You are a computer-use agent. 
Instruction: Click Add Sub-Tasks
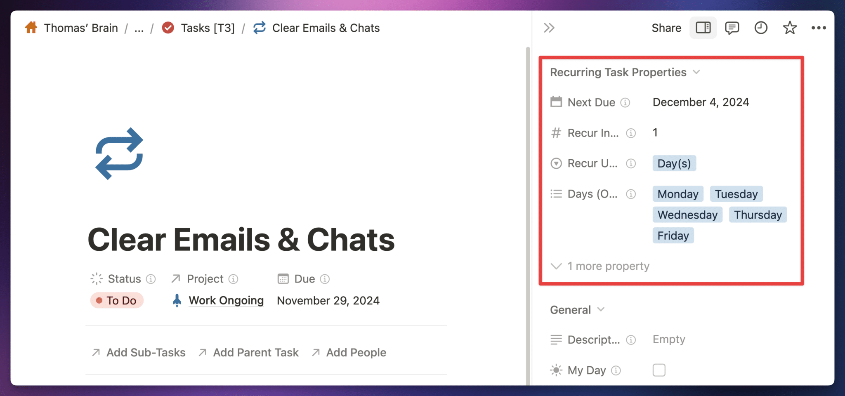click(x=145, y=352)
